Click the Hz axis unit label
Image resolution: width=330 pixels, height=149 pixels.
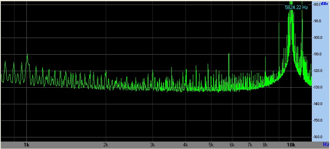click(x=326, y=144)
